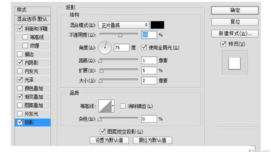The height and width of the screenshot is (152, 271).
Task: Toggle the 使用全局光 checkbox
Action: [144, 48]
